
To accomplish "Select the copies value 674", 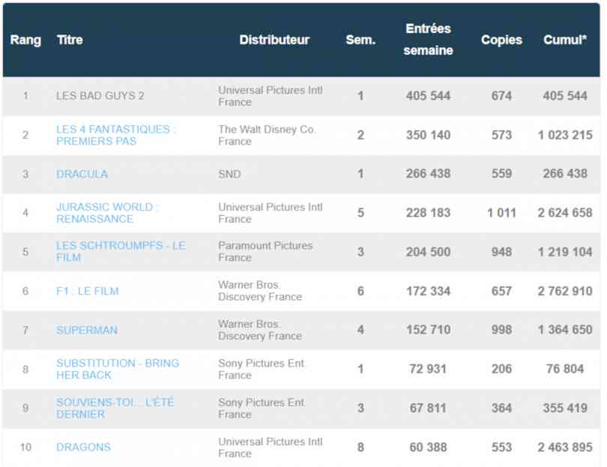I will 501,96.
